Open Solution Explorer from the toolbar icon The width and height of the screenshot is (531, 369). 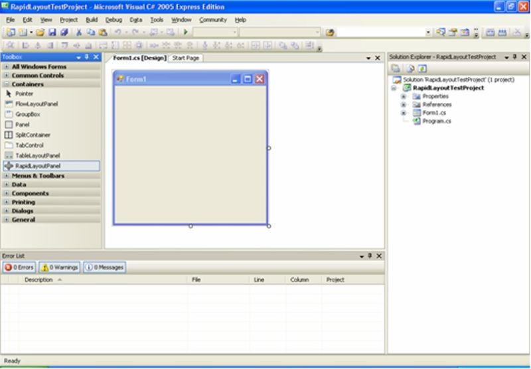(441, 32)
